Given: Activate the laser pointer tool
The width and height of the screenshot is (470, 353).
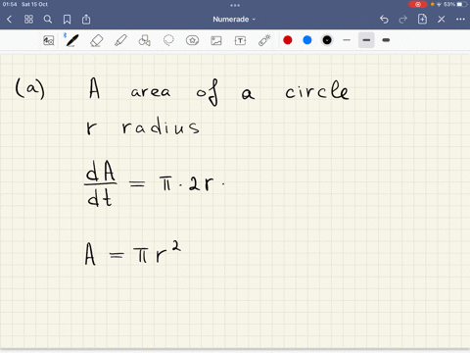Looking at the screenshot, I should pyautogui.click(x=264, y=40).
